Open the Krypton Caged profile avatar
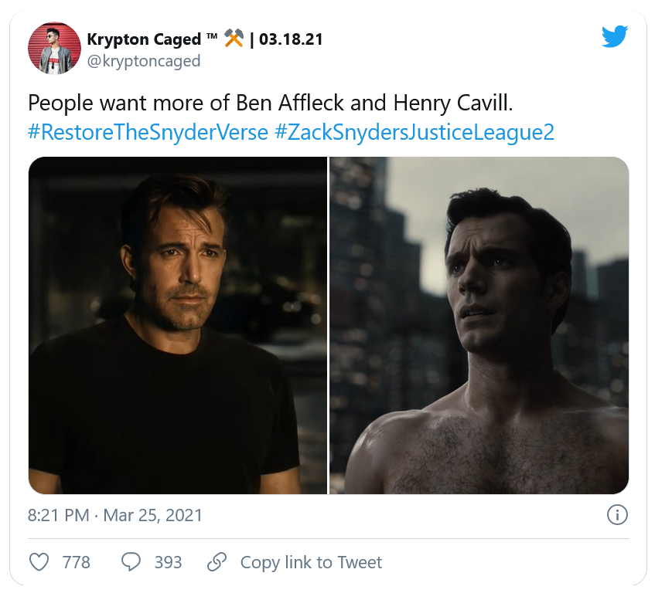 point(51,49)
